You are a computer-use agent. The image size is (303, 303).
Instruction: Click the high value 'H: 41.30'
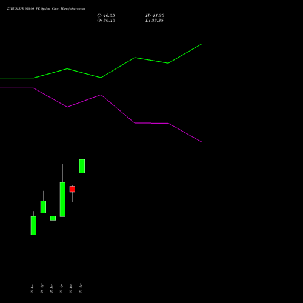coord(155,16)
